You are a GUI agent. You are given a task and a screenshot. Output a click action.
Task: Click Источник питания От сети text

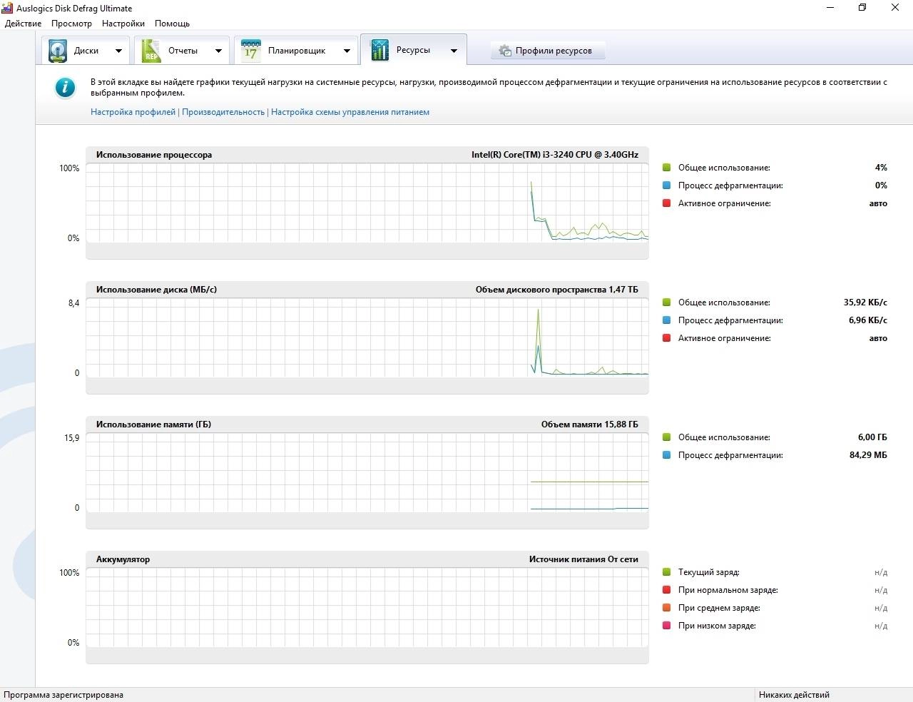coord(583,559)
